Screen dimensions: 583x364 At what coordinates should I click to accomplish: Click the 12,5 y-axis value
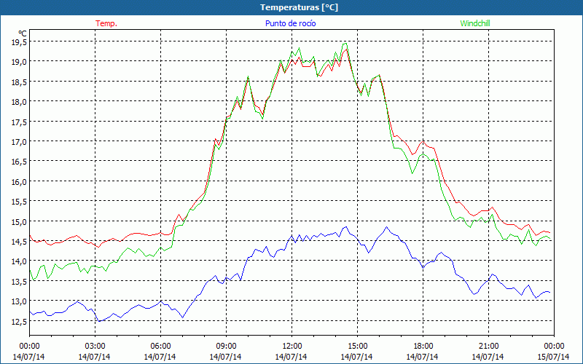[x=19, y=322]
